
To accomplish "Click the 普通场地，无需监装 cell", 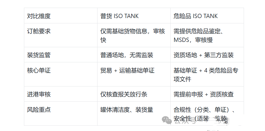I will pyautogui.click(x=127, y=55).
